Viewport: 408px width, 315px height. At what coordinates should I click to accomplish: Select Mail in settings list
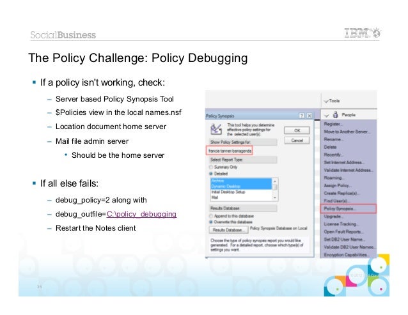click(241, 197)
